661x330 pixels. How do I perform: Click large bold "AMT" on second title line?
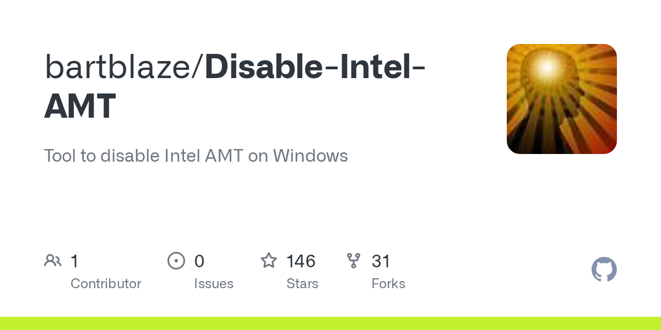[80, 106]
